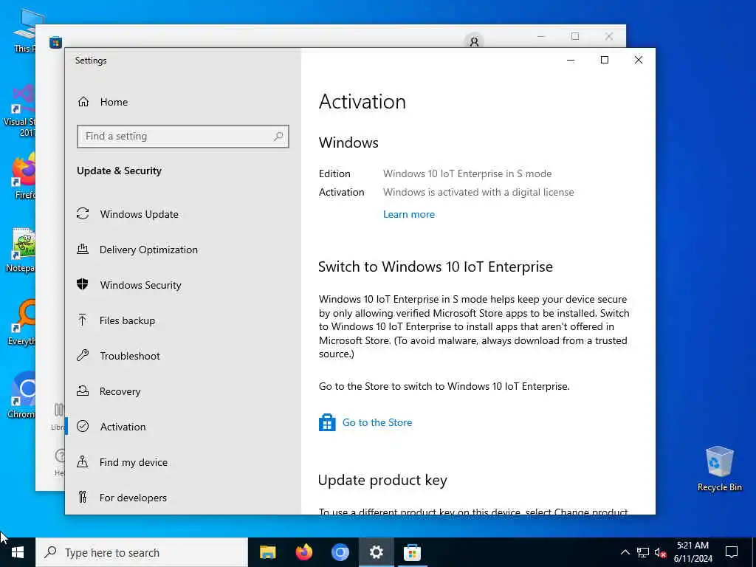Go to Windows Update settings page
Viewport: 756px width, 567px height.
pos(183,213)
